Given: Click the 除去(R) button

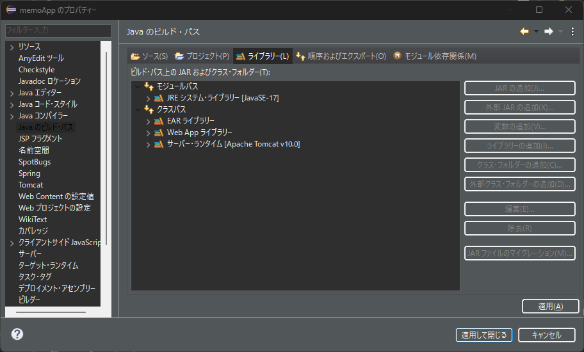Looking at the screenshot, I should click(x=519, y=228).
